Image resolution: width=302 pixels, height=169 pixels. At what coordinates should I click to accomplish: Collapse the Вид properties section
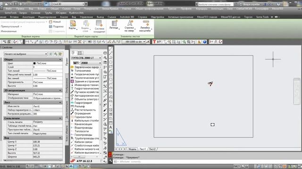[x=60, y=138]
